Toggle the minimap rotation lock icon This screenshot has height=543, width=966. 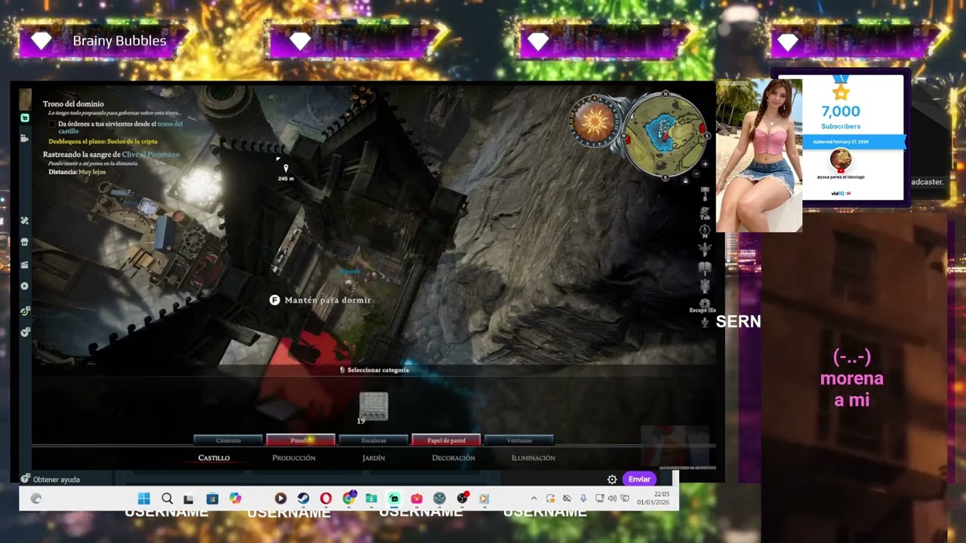click(685, 181)
